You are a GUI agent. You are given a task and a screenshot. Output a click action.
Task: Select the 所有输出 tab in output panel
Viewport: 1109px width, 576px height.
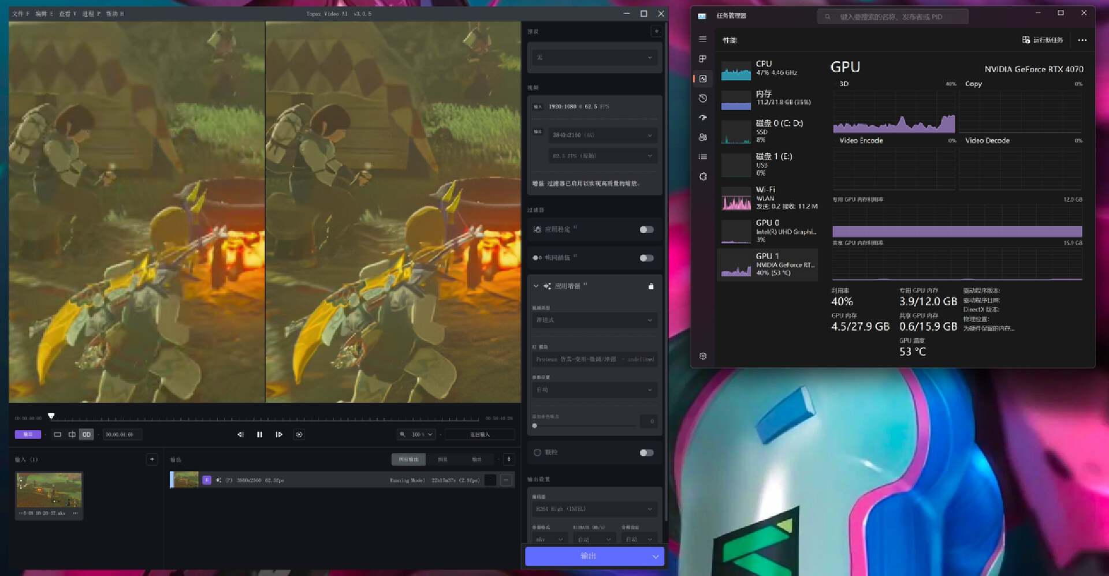408,459
